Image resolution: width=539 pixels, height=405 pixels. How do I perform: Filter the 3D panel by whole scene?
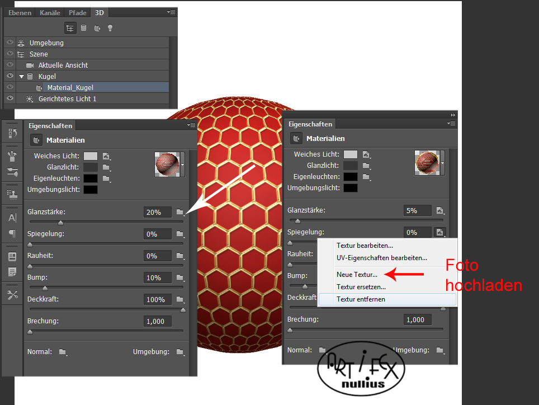70,28
